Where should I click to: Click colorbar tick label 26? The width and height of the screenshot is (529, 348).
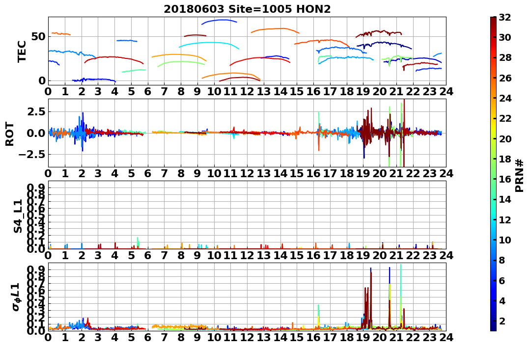point(505,78)
